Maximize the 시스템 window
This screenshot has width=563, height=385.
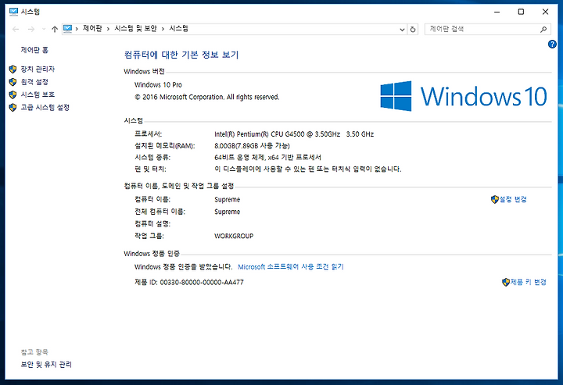coord(521,12)
